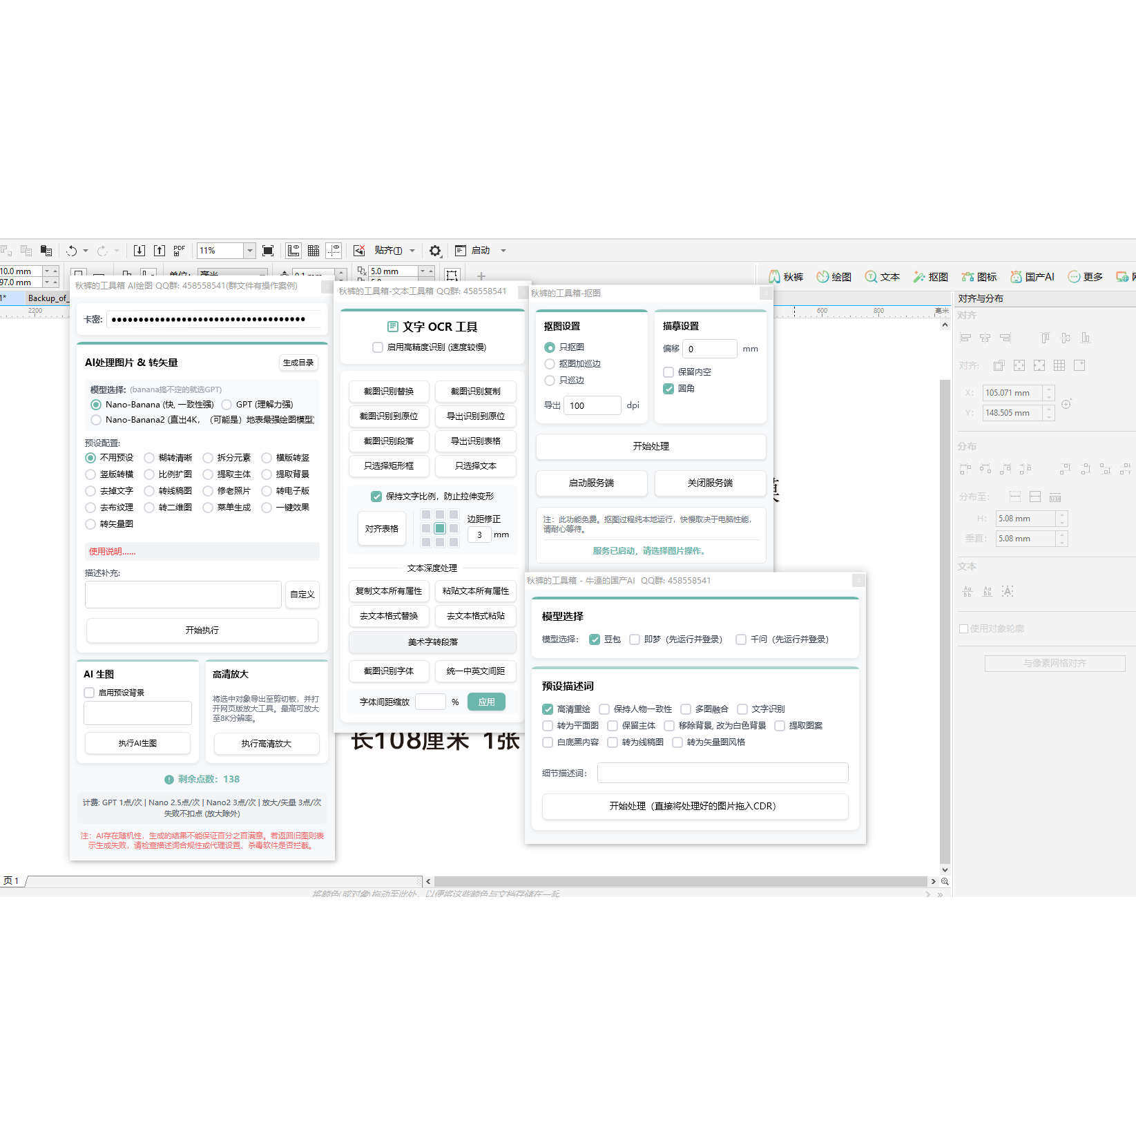
Task: Click the plus icon on the property bar
Action: pos(481,276)
